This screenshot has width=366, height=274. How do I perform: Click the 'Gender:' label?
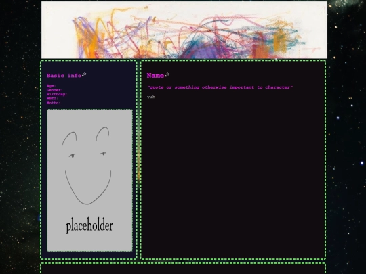tap(55, 90)
